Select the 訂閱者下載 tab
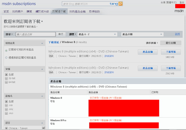Viewport: 186px width, 130px height. point(59,12)
